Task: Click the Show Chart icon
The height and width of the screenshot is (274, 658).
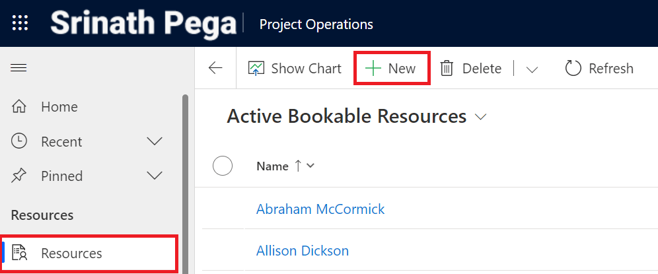Action: [x=256, y=69]
